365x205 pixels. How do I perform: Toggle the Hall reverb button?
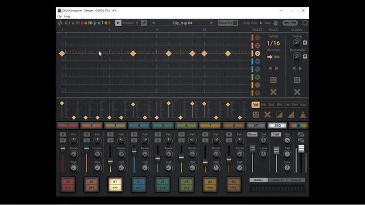[276, 134]
